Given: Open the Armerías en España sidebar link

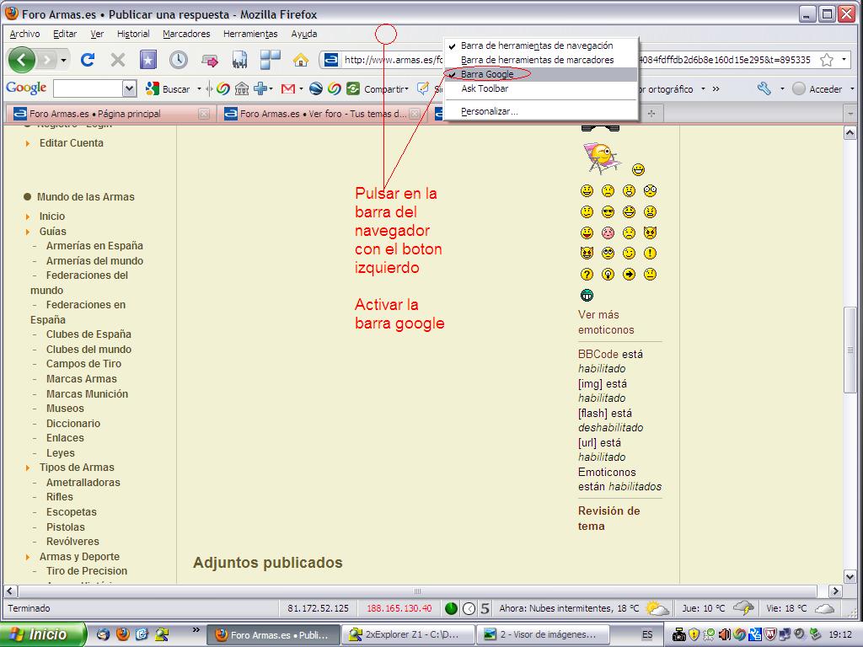Looking at the screenshot, I should (x=94, y=246).
